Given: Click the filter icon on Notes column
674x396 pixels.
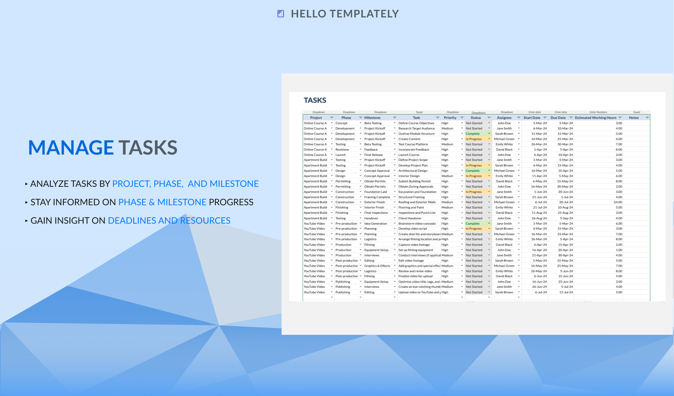Looking at the screenshot, I should (648, 117).
